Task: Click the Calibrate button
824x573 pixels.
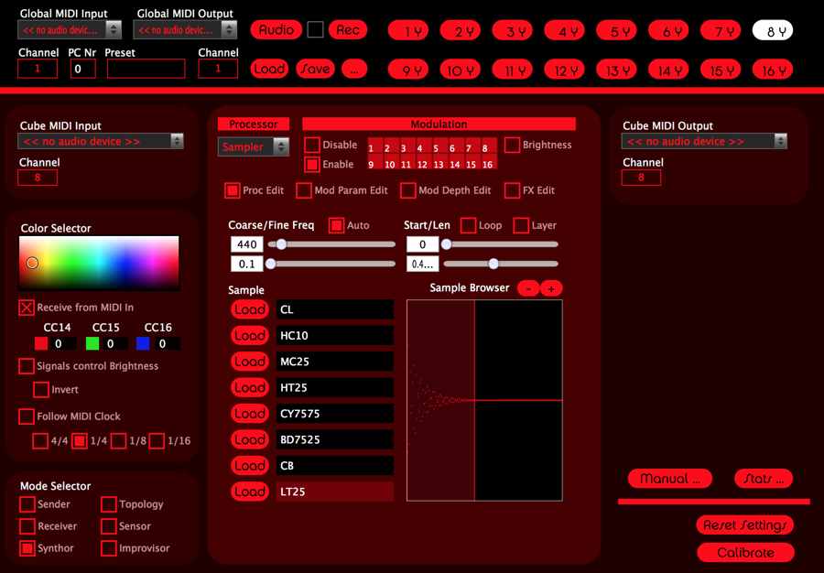Action: (x=745, y=553)
